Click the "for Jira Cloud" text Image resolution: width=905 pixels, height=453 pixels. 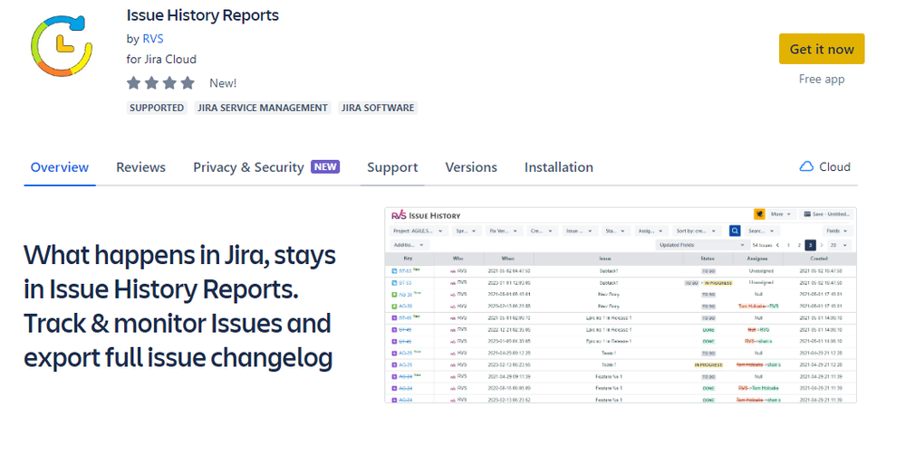click(x=161, y=60)
